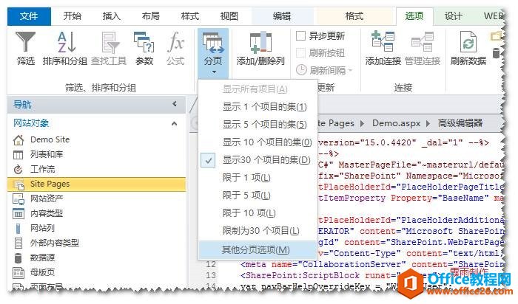
Task: Switch to the View (视图) tab
Action: [229, 16]
